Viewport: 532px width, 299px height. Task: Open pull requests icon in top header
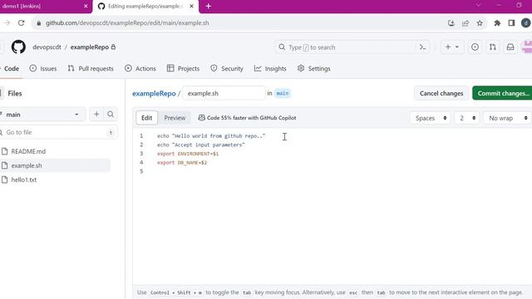pyautogui.click(x=493, y=47)
